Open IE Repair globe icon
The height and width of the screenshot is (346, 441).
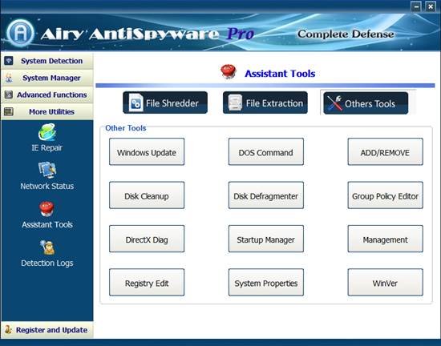(47, 132)
